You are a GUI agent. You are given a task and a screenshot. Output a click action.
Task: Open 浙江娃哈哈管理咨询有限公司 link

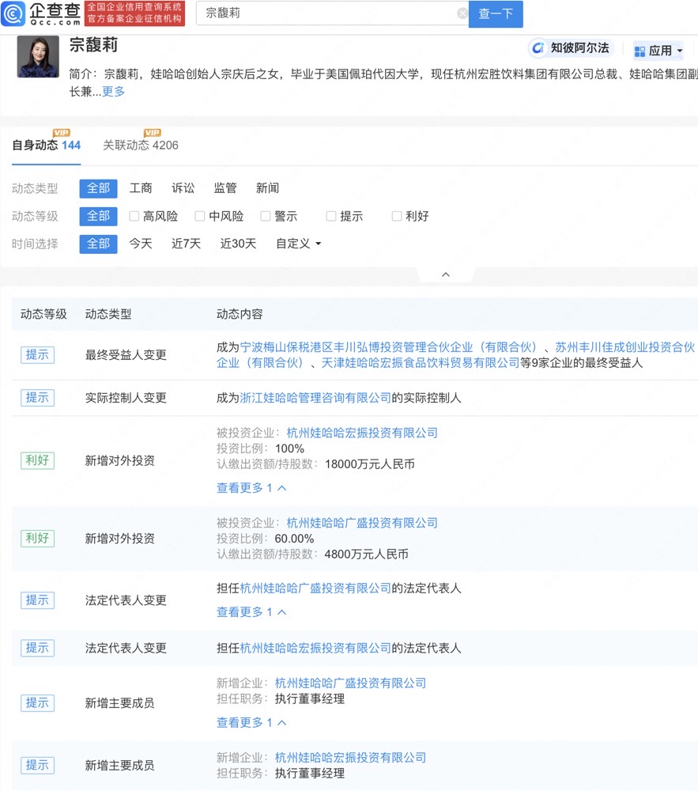(315, 398)
